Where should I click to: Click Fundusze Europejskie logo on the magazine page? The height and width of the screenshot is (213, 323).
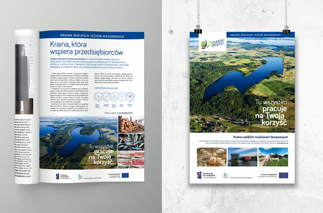(63, 176)
